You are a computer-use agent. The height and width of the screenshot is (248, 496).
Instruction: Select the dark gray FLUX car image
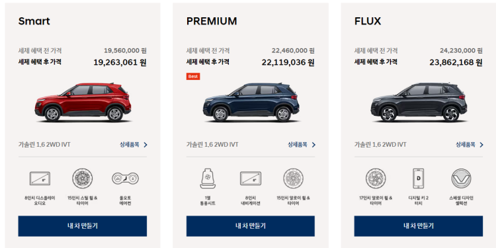419,102
